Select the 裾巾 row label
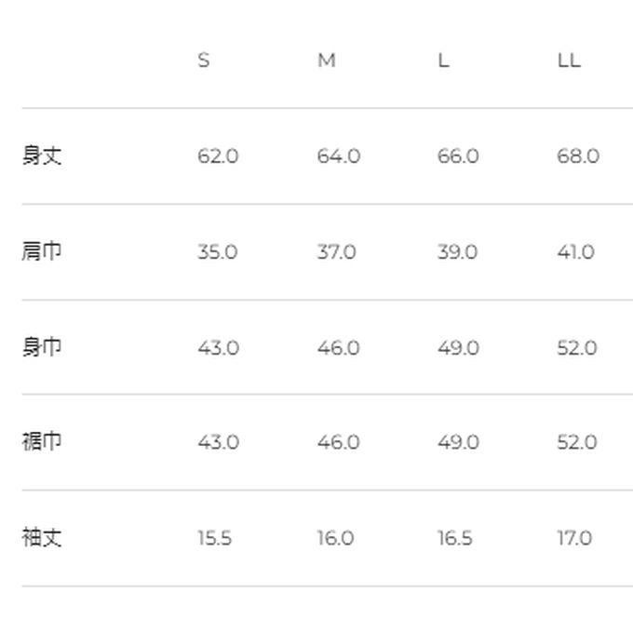 [x=42, y=442]
